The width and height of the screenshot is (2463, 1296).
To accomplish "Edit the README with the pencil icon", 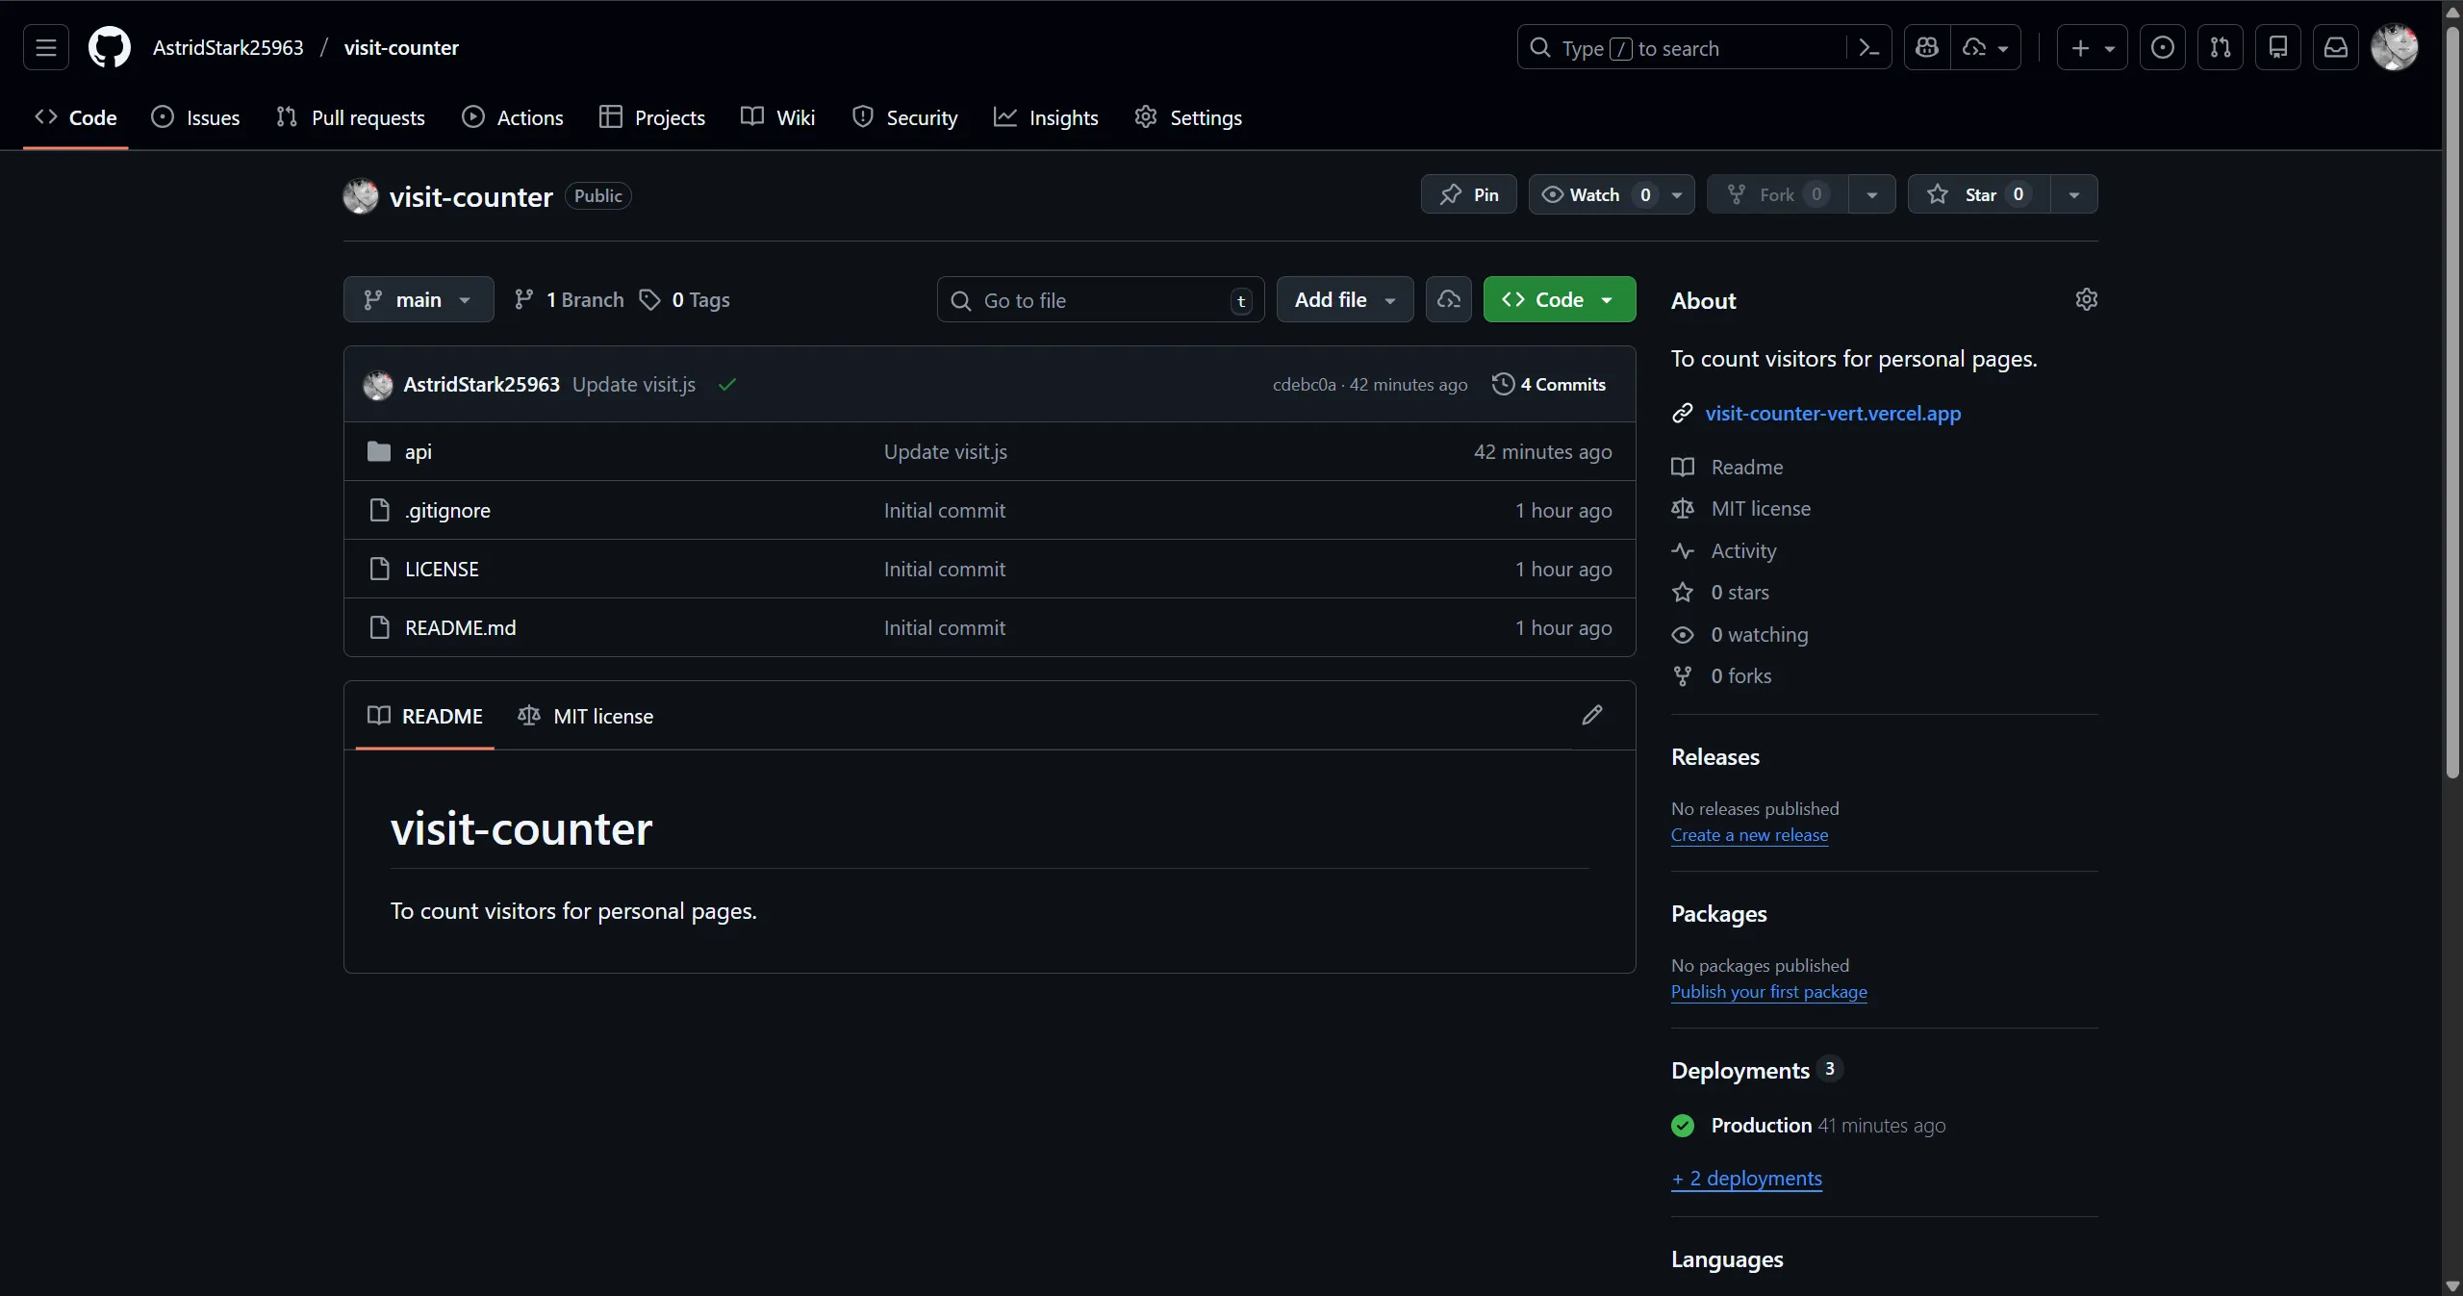I will pyautogui.click(x=1591, y=715).
